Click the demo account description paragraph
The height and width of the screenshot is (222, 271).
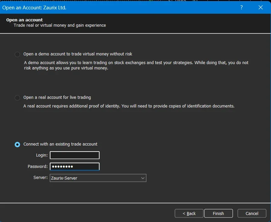[x=136, y=65]
